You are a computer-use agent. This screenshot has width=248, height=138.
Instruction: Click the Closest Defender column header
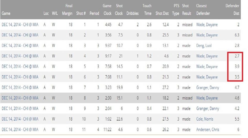[203, 10]
